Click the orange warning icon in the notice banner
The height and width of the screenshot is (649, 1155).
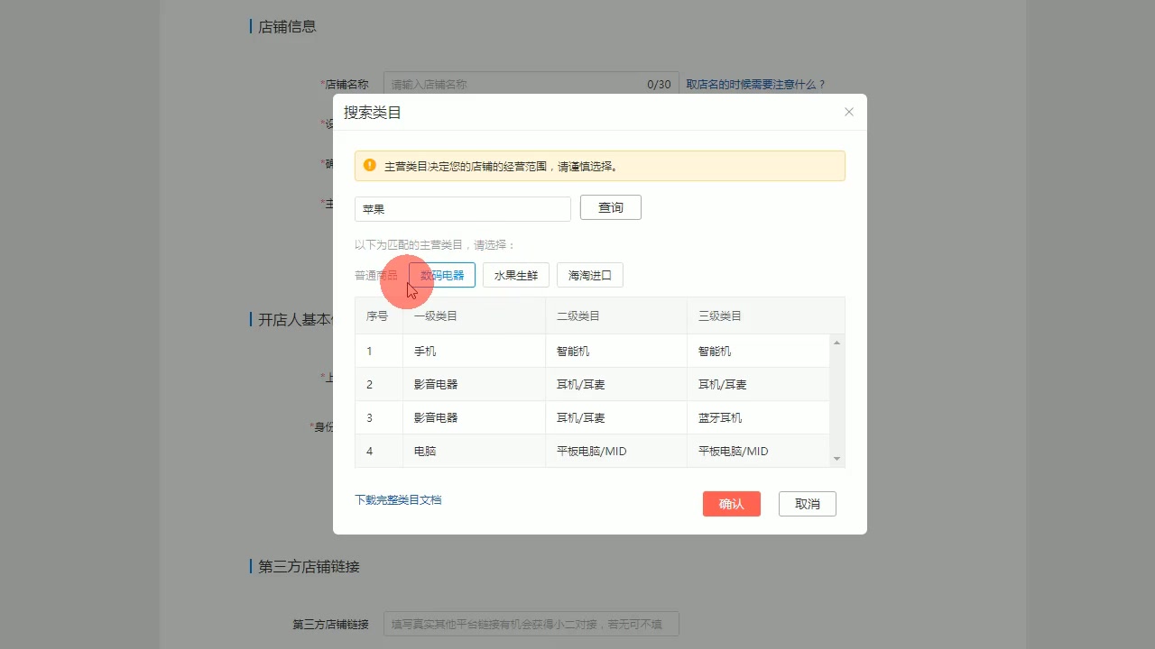click(x=368, y=165)
